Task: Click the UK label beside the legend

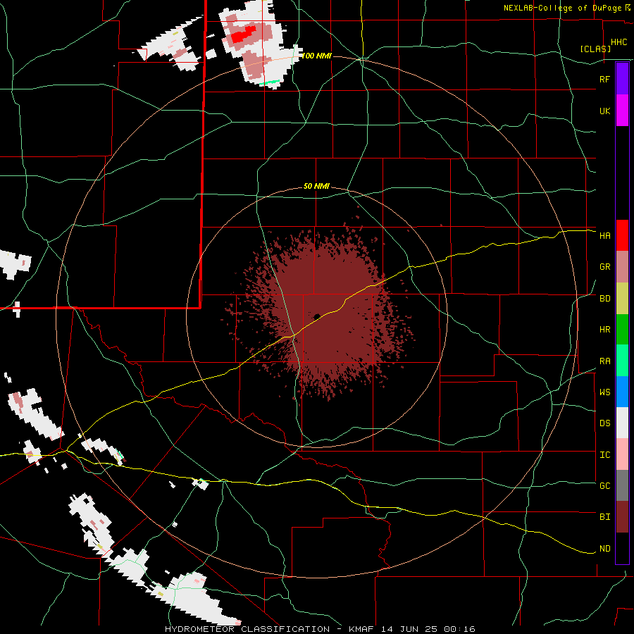Action: tap(605, 111)
